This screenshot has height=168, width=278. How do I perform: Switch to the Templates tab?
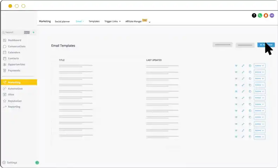coord(94,21)
